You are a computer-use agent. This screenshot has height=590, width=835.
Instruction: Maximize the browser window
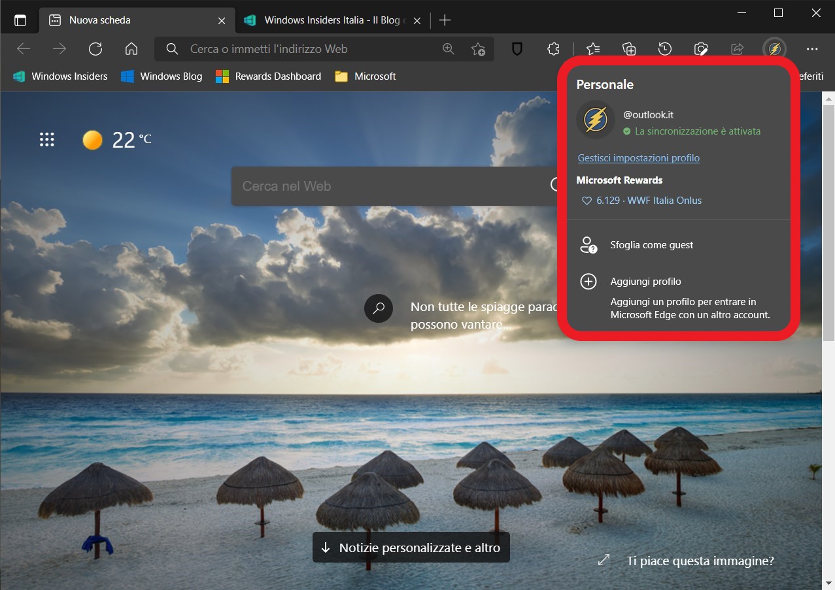pos(778,12)
